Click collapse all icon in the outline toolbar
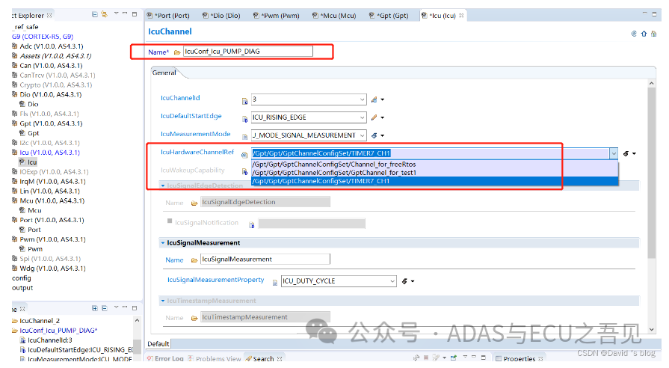669x368 pixels. coord(104,308)
